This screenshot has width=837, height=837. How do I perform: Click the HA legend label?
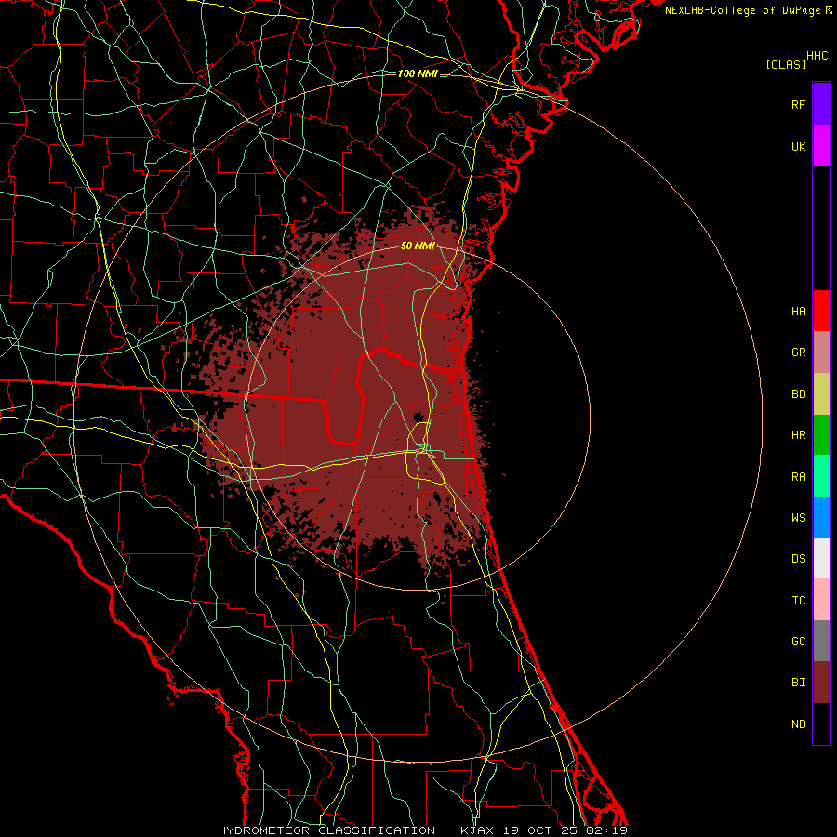(x=798, y=312)
